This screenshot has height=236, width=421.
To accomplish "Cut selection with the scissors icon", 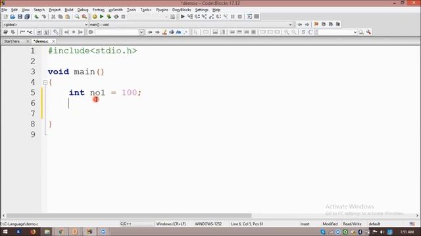I will pos(53,16).
